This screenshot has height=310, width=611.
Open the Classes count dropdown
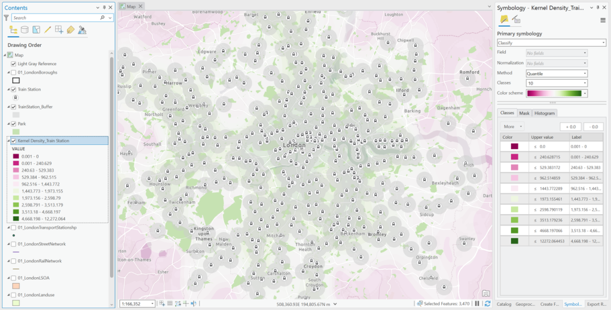click(x=556, y=83)
